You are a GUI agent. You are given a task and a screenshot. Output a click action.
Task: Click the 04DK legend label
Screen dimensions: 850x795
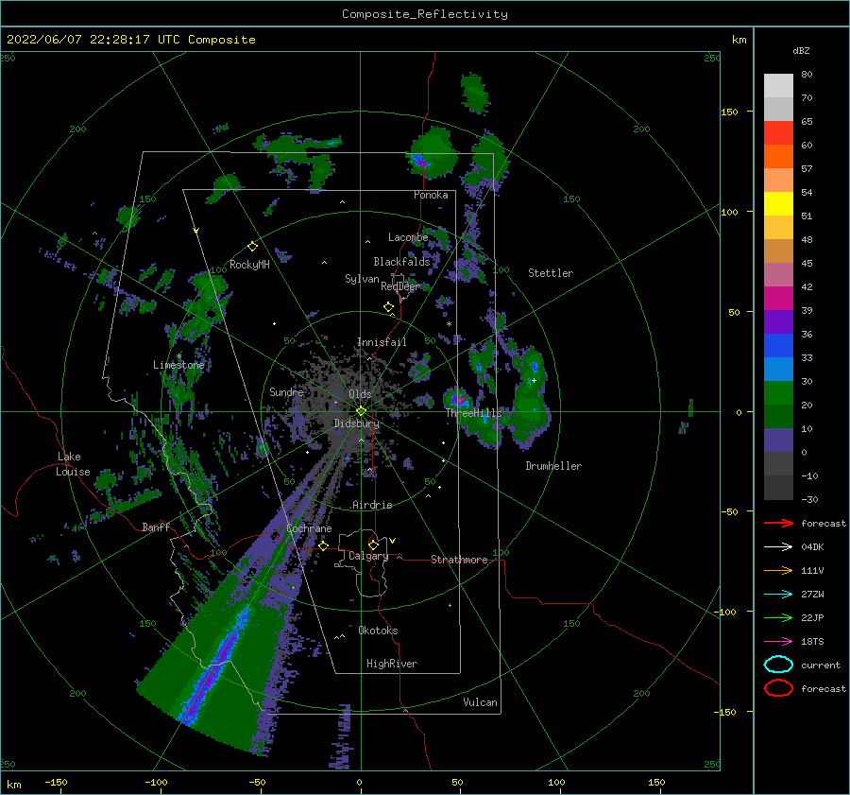click(x=812, y=547)
